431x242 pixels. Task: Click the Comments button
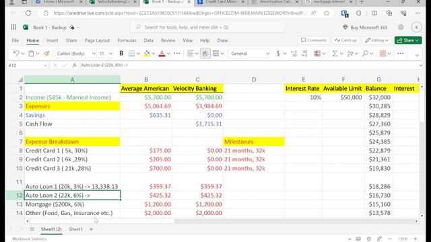click(314, 40)
